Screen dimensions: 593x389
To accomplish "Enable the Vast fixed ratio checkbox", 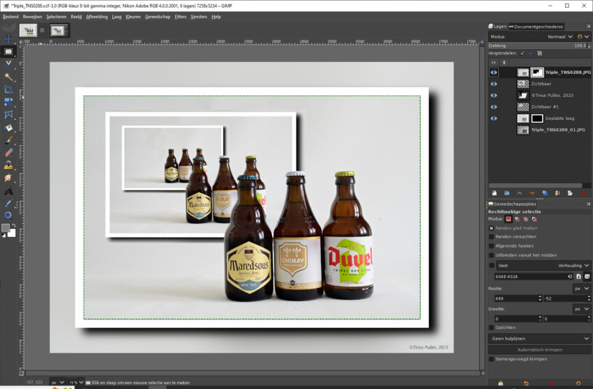I will point(491,266).
